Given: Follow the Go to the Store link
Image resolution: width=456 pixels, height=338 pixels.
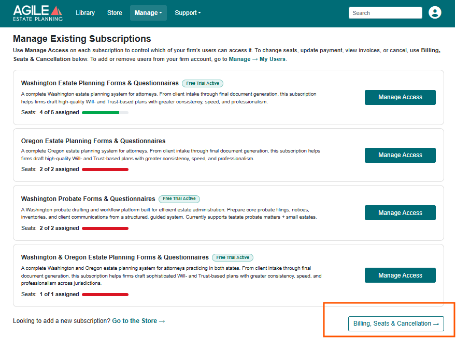Looking at the screenshot, I should [x=138, y=321].
